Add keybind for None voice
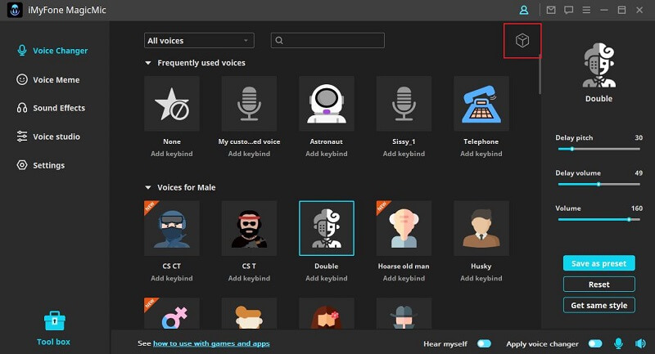 172,154
